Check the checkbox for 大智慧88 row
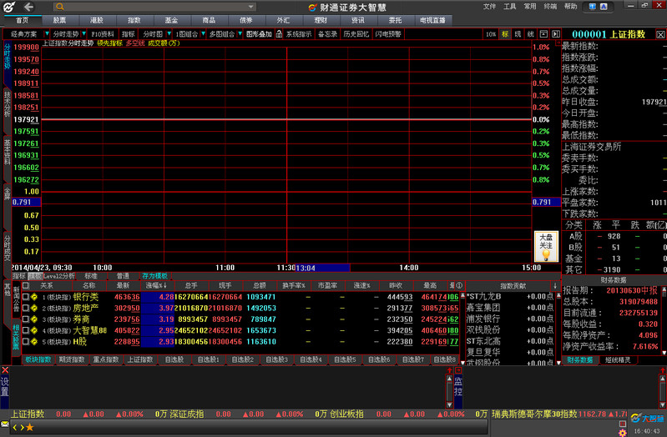The image size is (667, 437). 26,330
